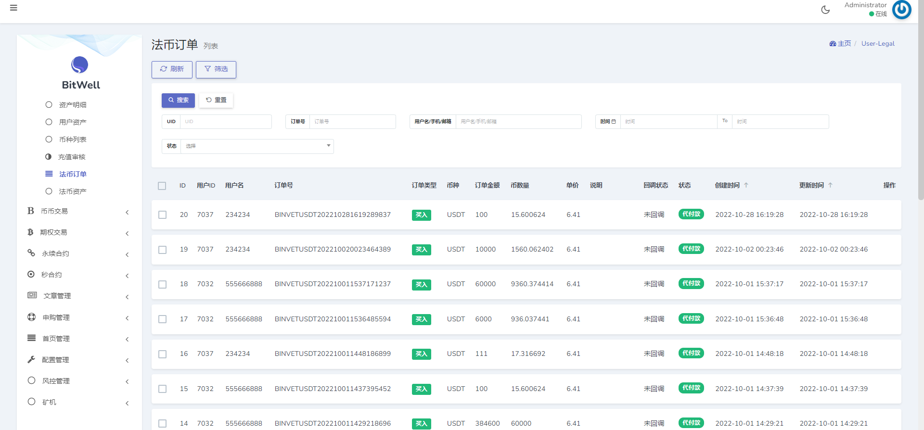Click the blue 搜索 search button
This screenshot has width=924, height=430.
click(x=178, y=100)
